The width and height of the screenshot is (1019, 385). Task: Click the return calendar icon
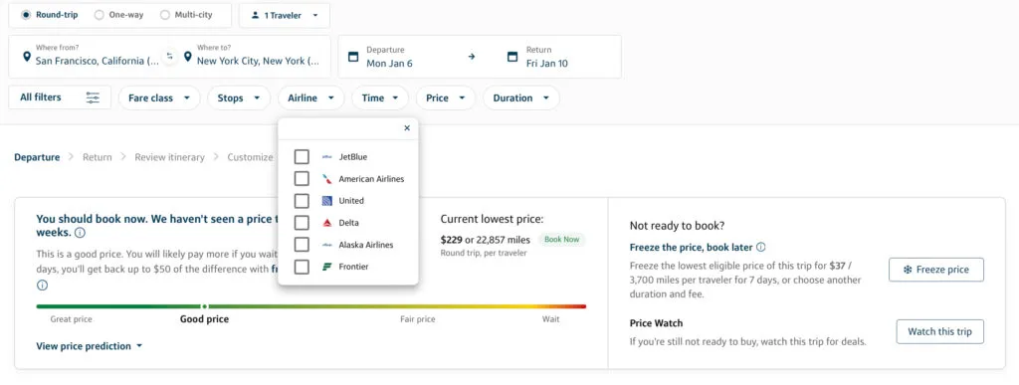point(512,57)
